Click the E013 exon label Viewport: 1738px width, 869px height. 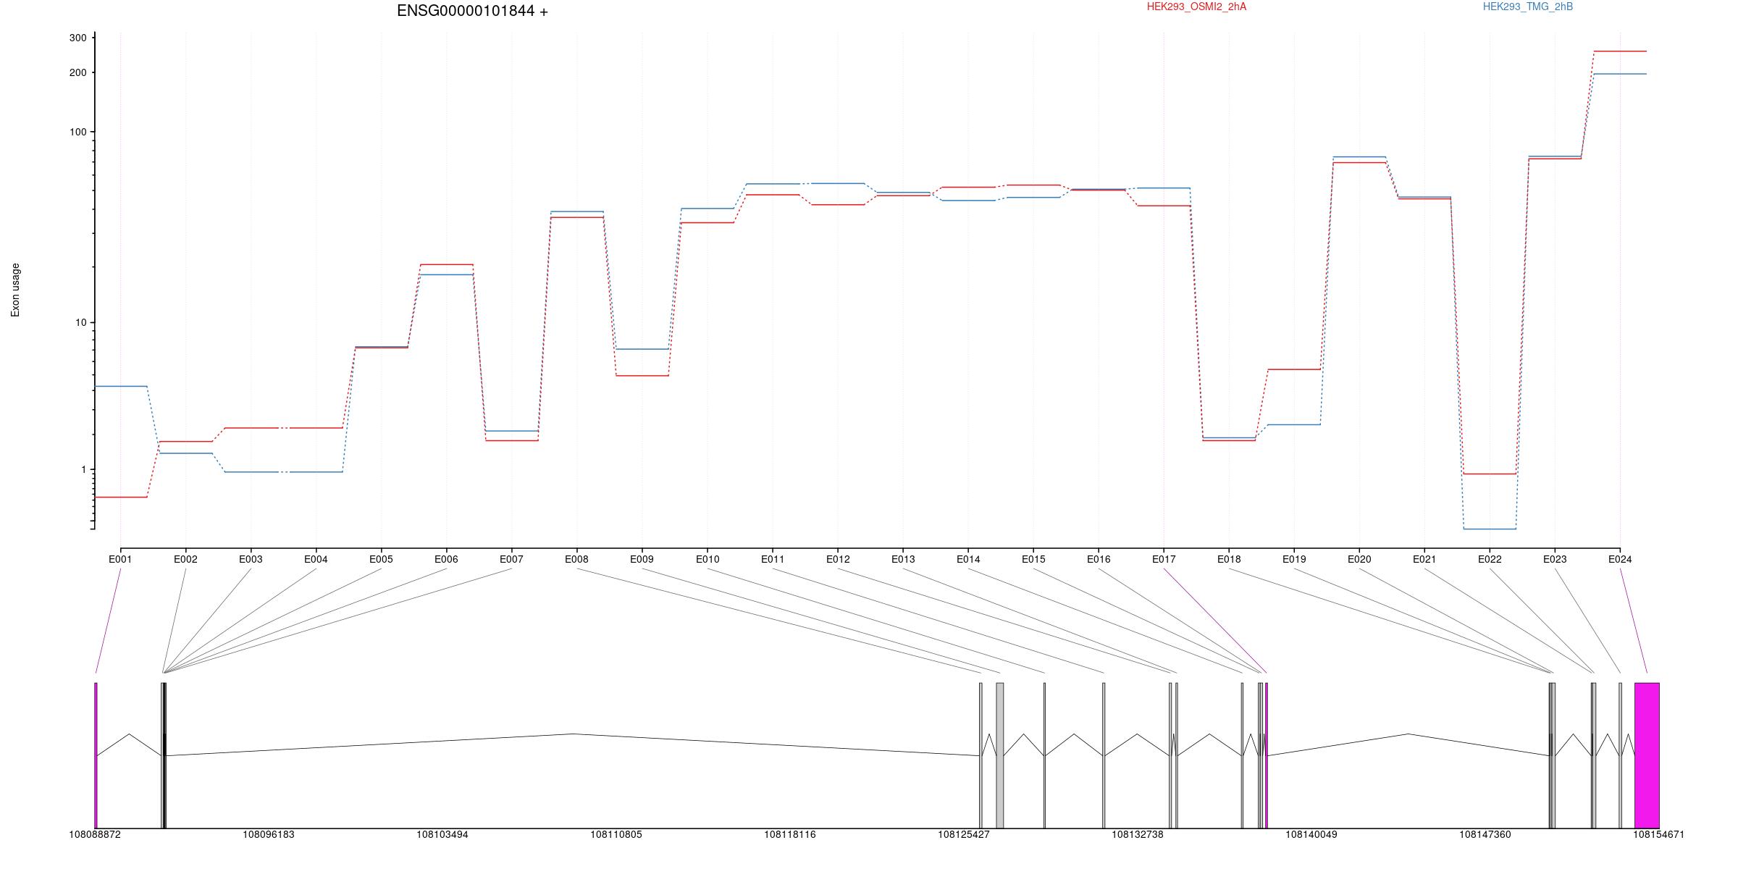[903, 559]
